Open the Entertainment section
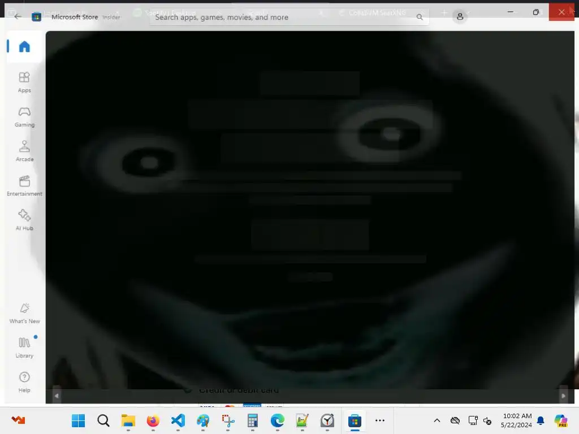579x434 pixels. [24, 185]
